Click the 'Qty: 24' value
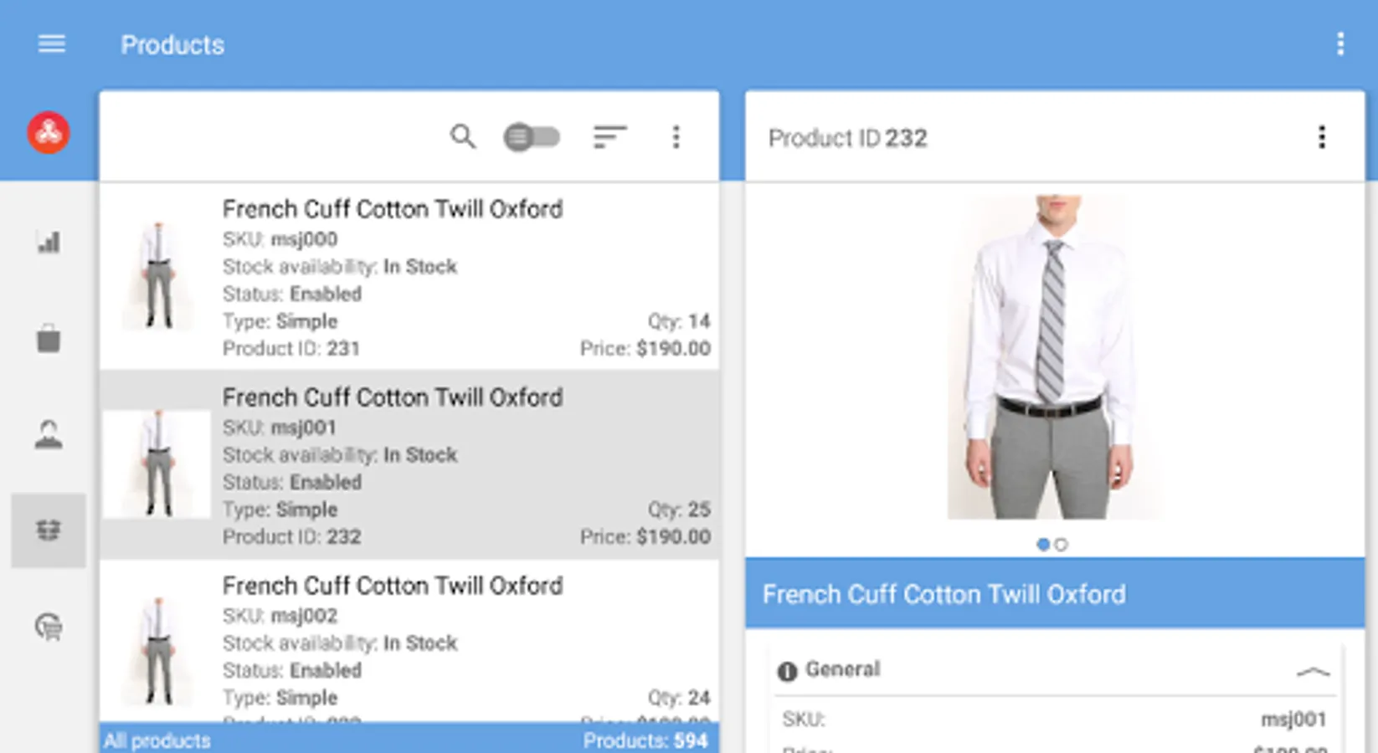The height and width of the screenshot is (753, 1378). [679, 698]
